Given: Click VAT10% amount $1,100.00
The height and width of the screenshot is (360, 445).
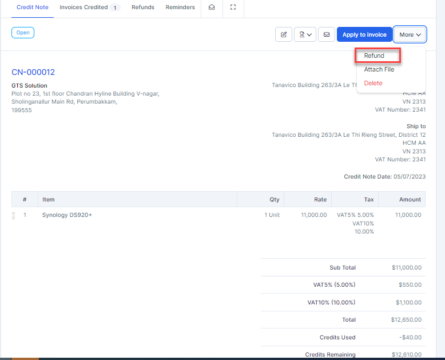Looking at the screenshot, I should pyautogui.click(x=408, y=302).
